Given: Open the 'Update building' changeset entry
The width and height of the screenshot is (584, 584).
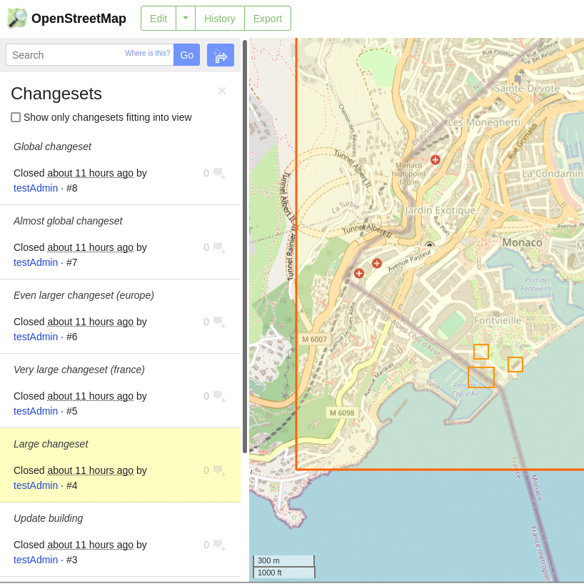Looking at the screenshot, I should click(x=48, y=518).
